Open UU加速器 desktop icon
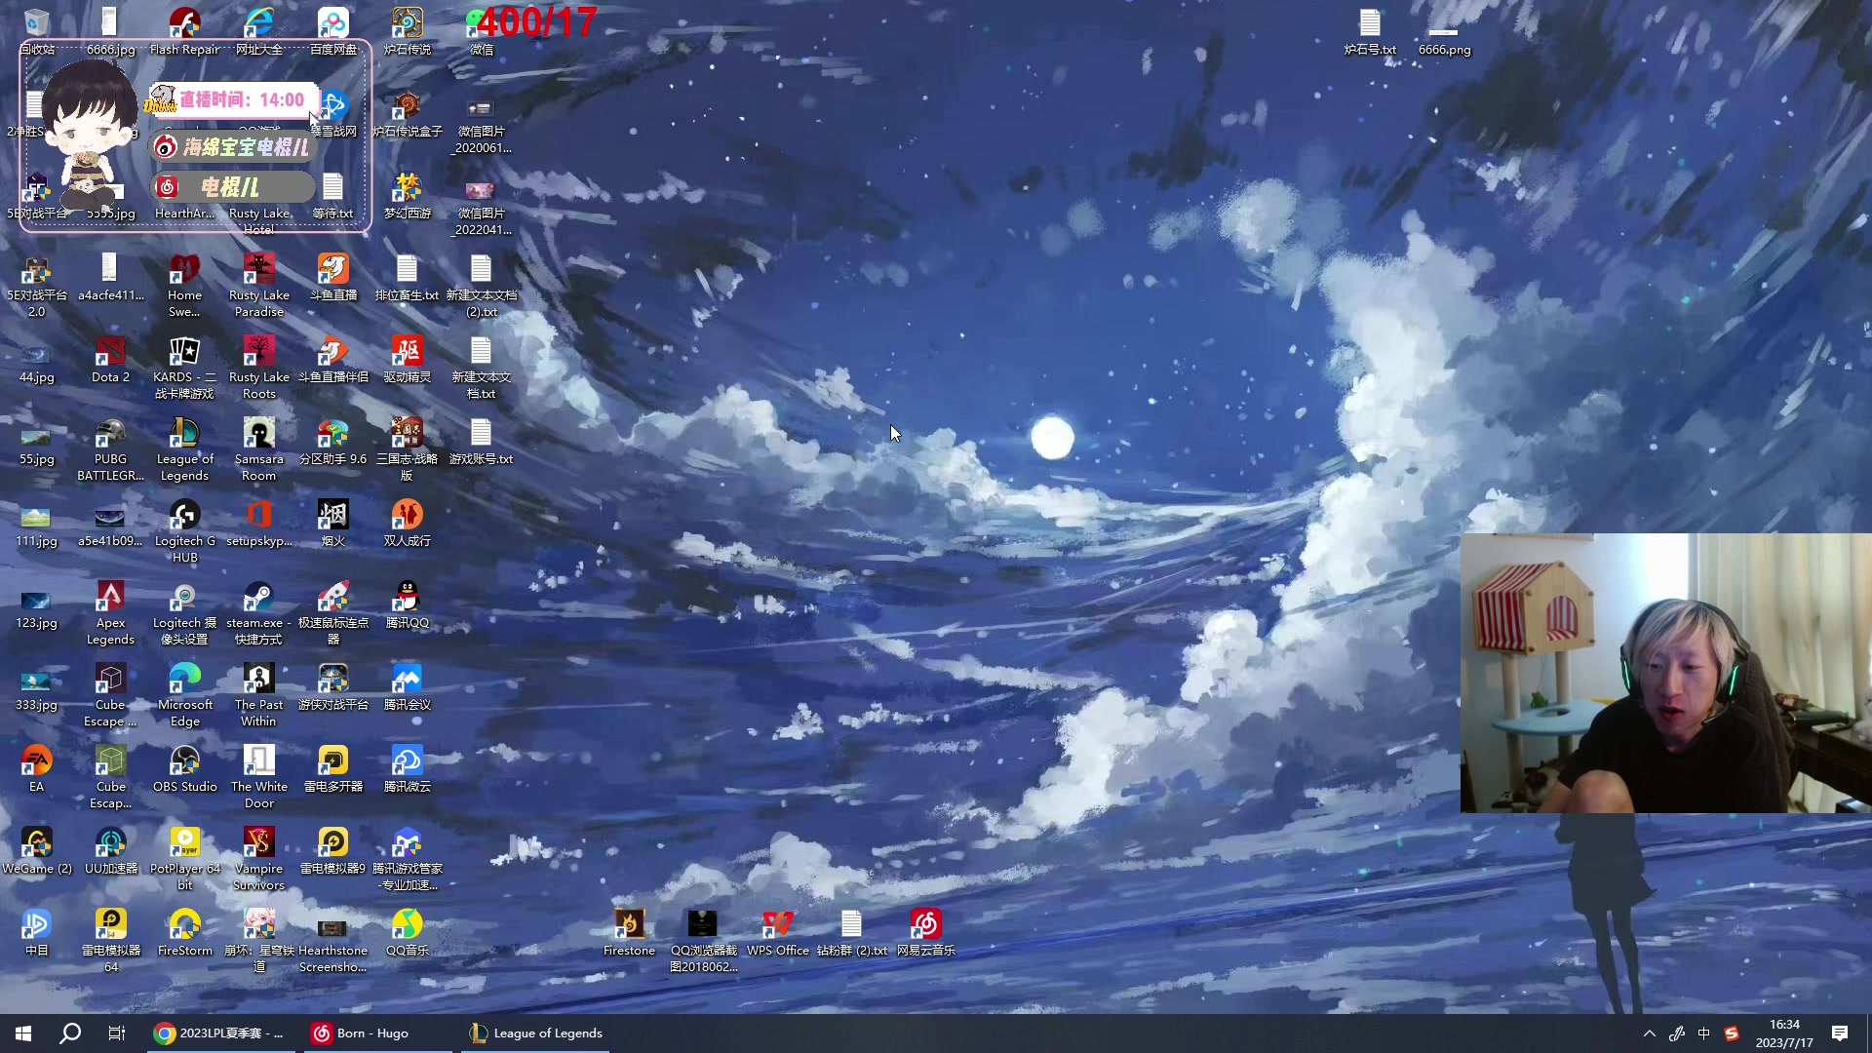Screen dimensions: 1872x1053 coord(110,850)
